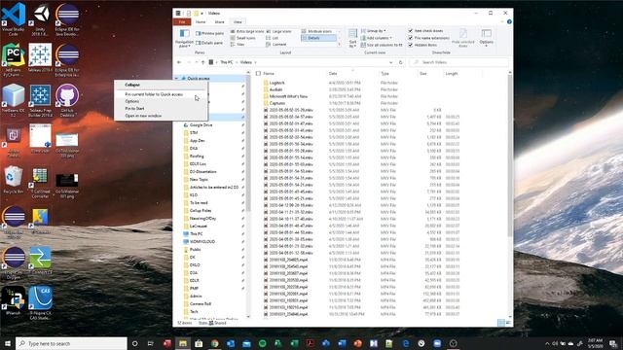This screenshot has height=350, width=623.
Task: Sort by the Name column header
Action: pyautogui.click(x=294, y=74)
